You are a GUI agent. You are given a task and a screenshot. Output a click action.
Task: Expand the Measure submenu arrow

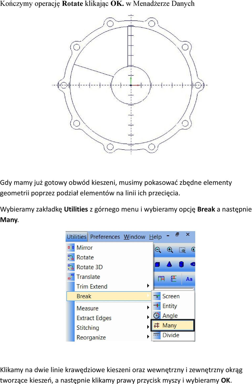[x=148, y=307]
